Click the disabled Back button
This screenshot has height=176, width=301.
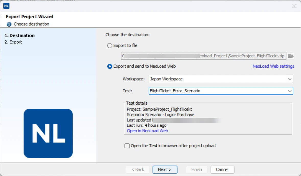coord(138,170)
